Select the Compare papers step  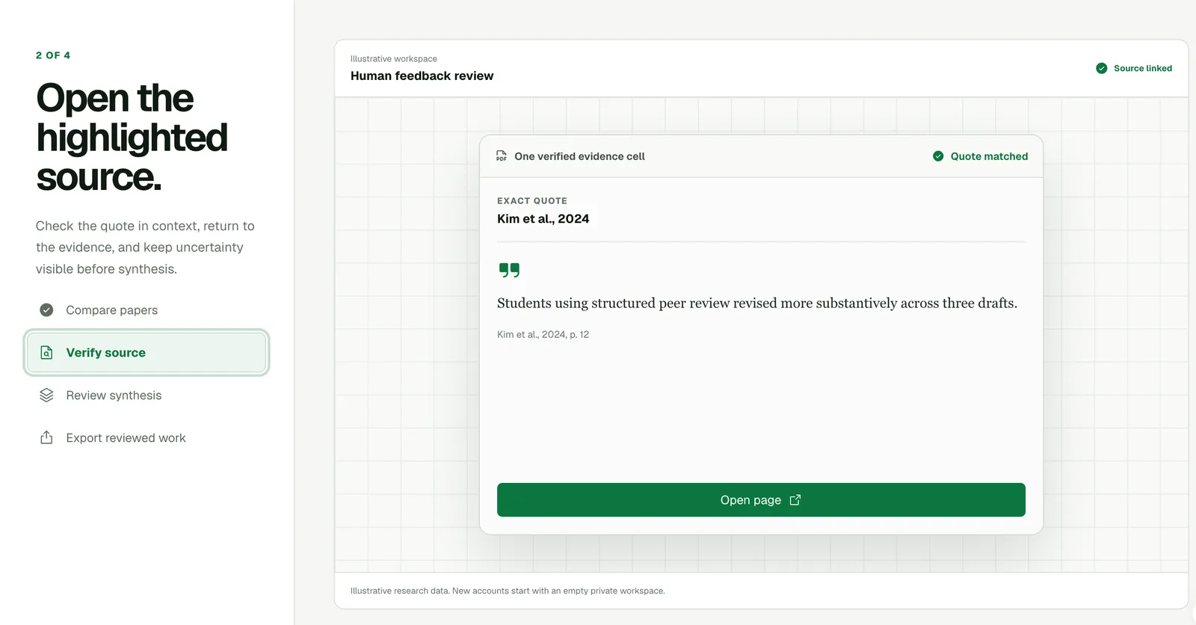point(147,310)
